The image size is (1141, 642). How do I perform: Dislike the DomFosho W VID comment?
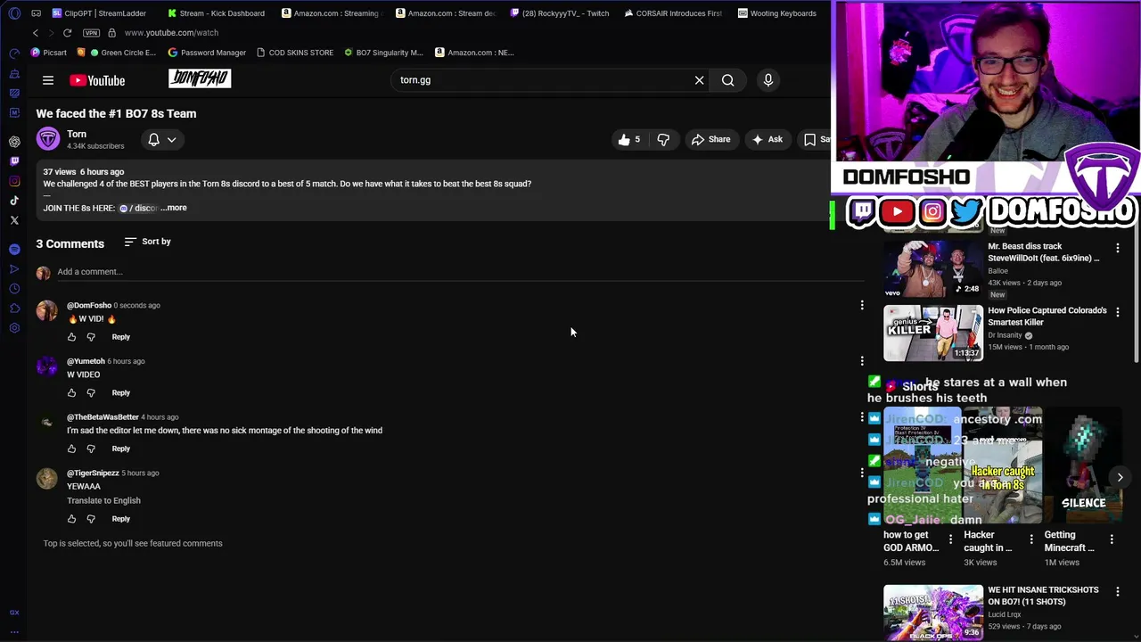coord(91,337)
